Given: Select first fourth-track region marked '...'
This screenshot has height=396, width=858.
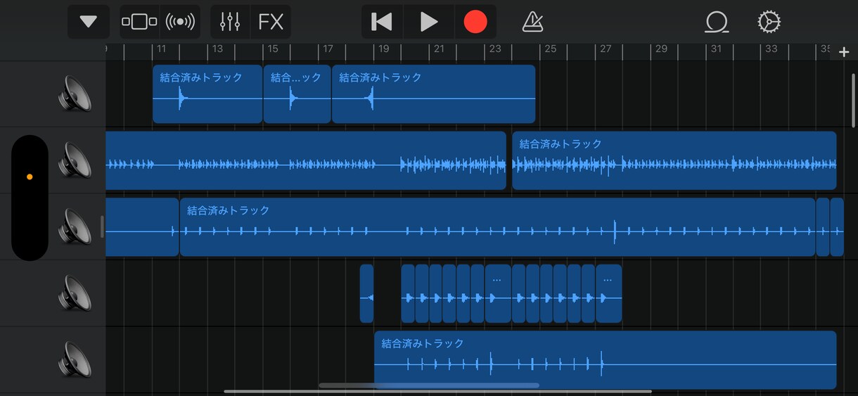Looking at the screenshot, I should click(498, 293).
